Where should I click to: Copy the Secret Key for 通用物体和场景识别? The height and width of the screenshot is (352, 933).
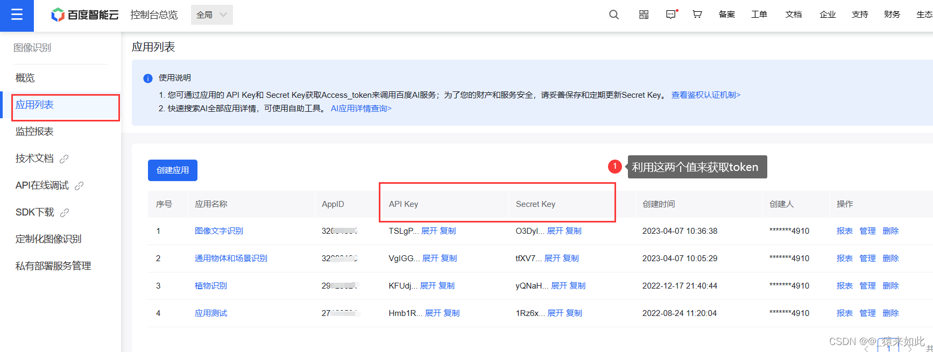coord(571,258)
